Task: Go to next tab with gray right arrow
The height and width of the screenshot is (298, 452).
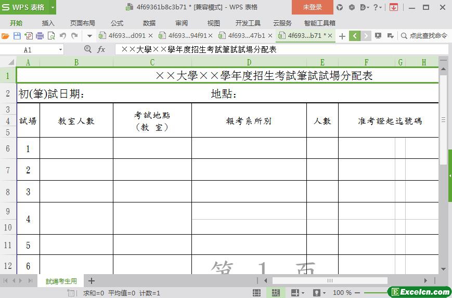Action: tap(366, 36)
